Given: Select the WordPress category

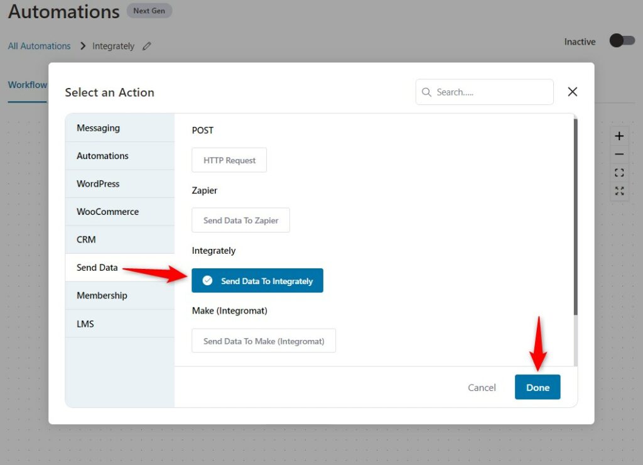Looking at the screenshot, I should click(x=120, y=184).
